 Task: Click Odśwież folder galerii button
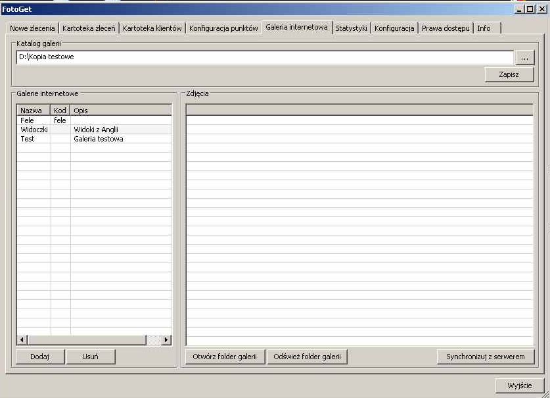point(308,357)
